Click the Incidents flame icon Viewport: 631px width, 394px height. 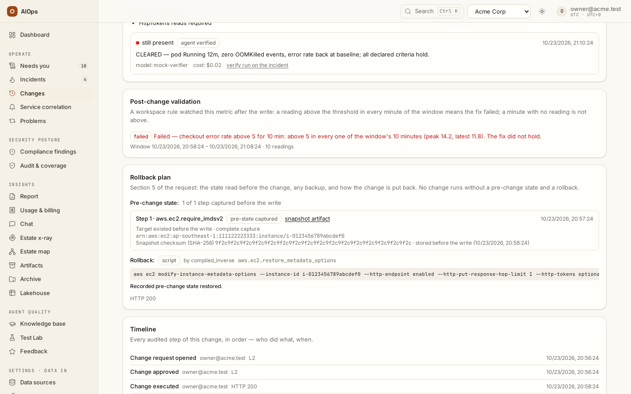click(12, 80)
